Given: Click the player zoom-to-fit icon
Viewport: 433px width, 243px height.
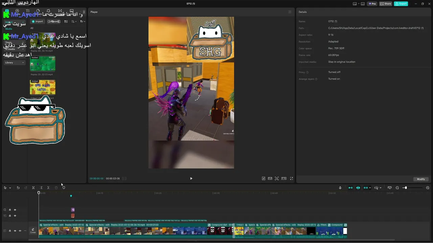Looking at the screenshot, I should (277, 179).
